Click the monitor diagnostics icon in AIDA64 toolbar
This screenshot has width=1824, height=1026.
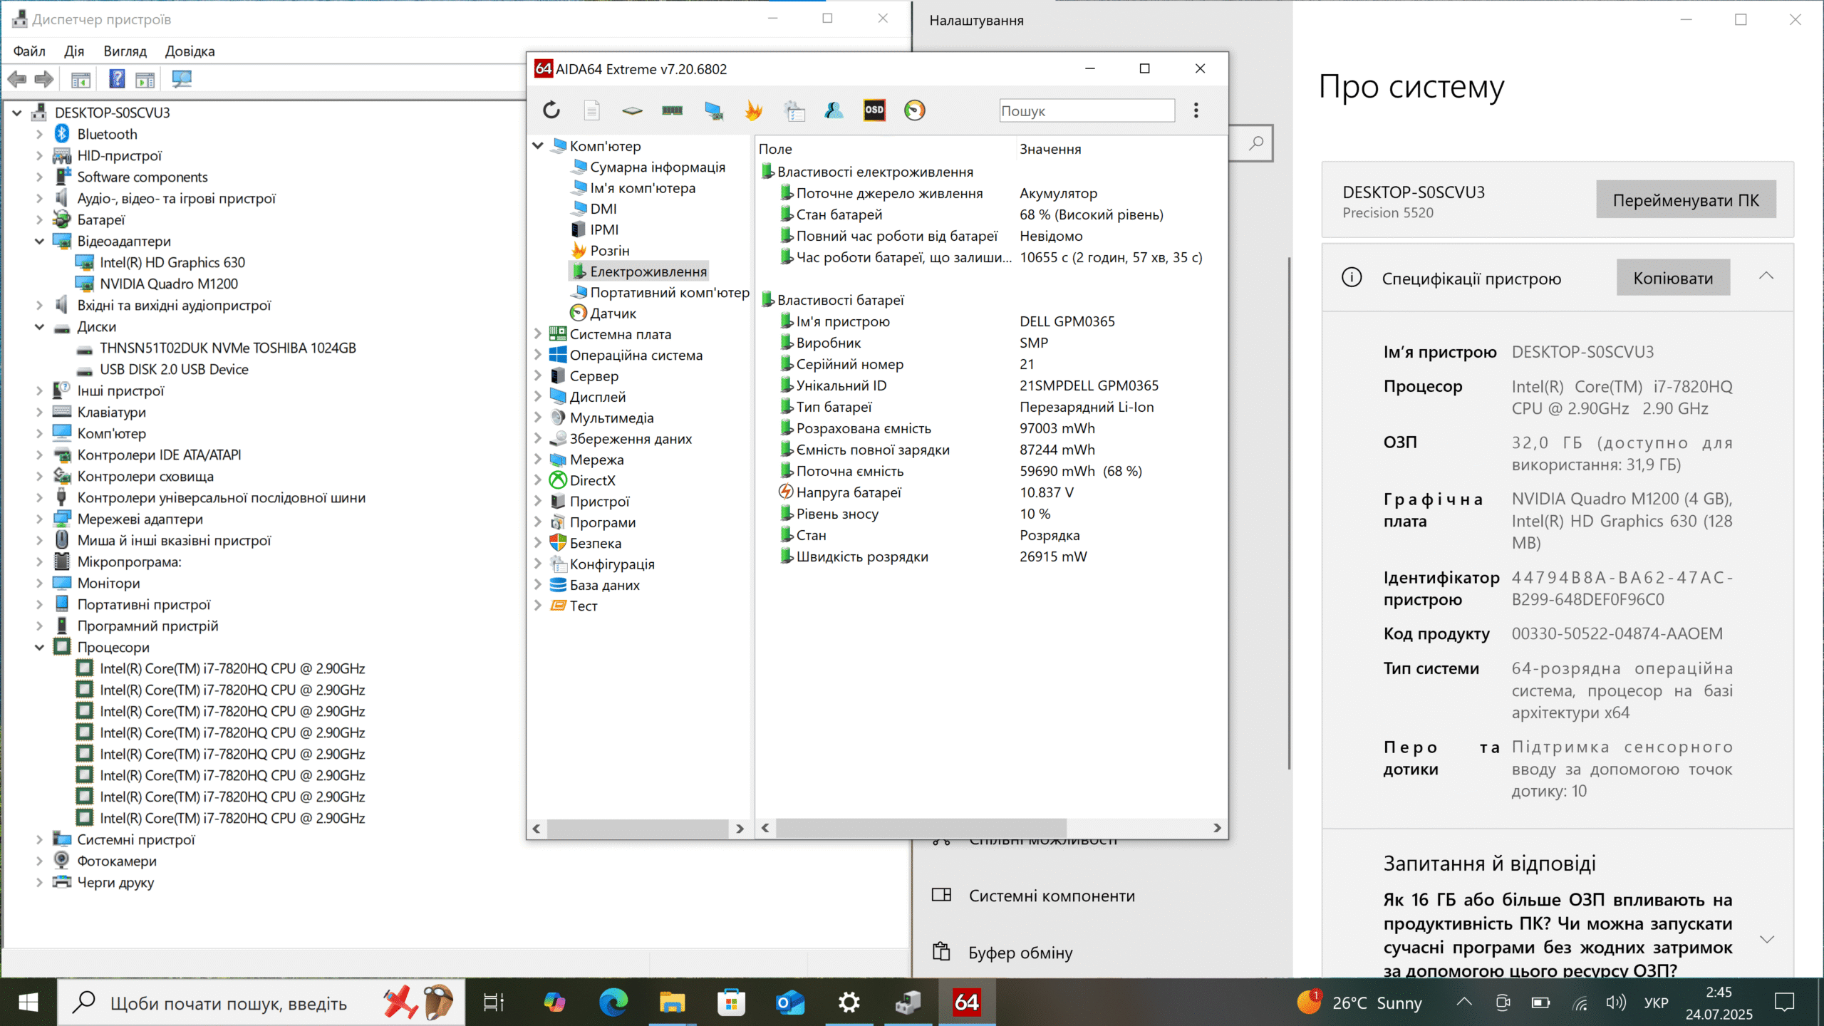[x=713, y=110]
